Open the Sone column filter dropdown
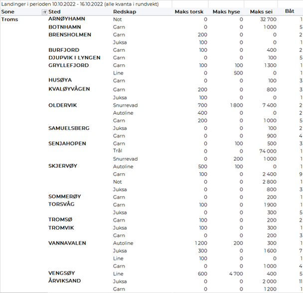The width and height of the screenshot is (303, 293). pos(44,12)
